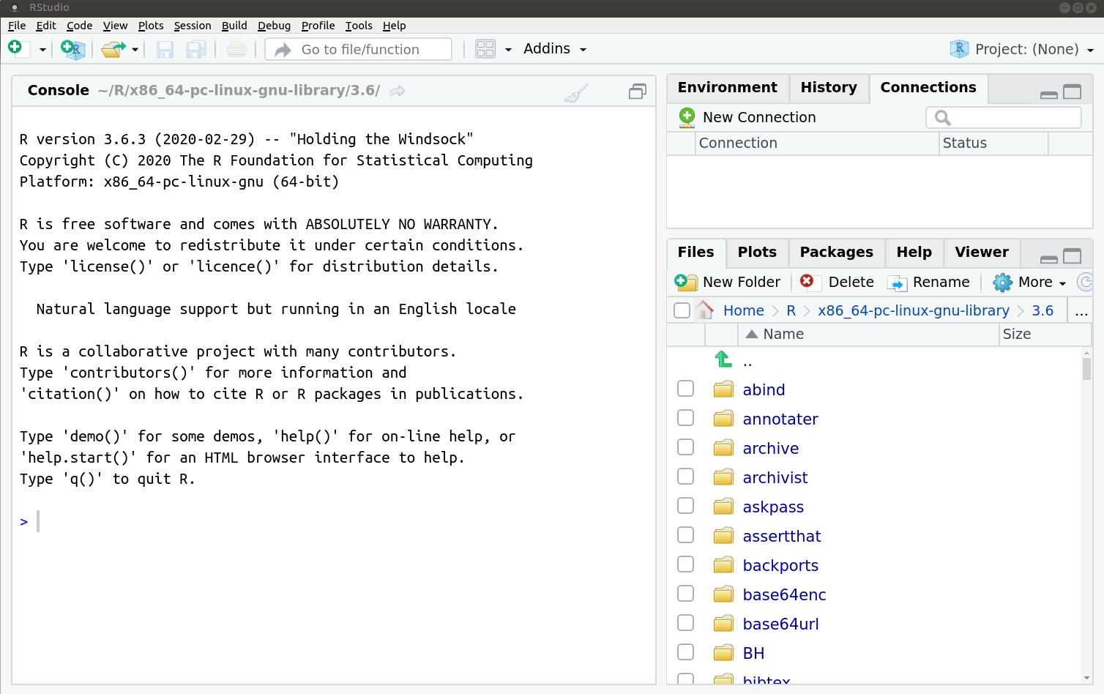Image resolution: width=1104 pixels, height=694 pixels.
Task: Select the Files tab
Action: click(695, 252)
